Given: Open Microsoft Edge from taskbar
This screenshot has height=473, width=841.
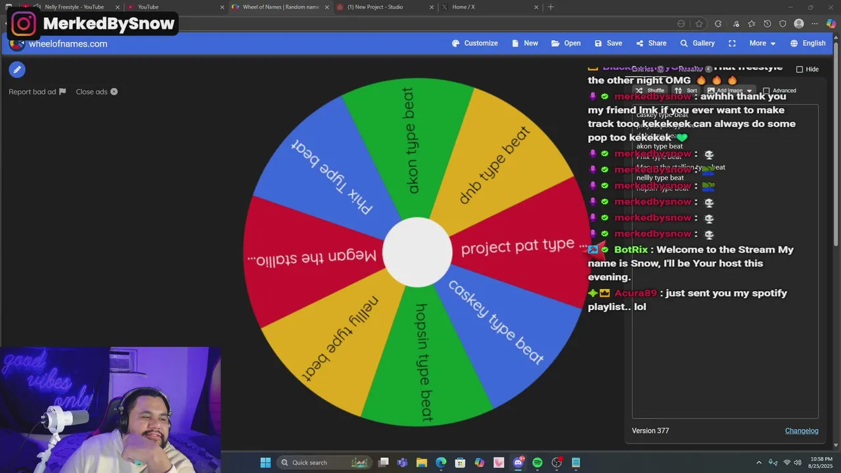Looking at the screenshot, I should click(441, 462).
